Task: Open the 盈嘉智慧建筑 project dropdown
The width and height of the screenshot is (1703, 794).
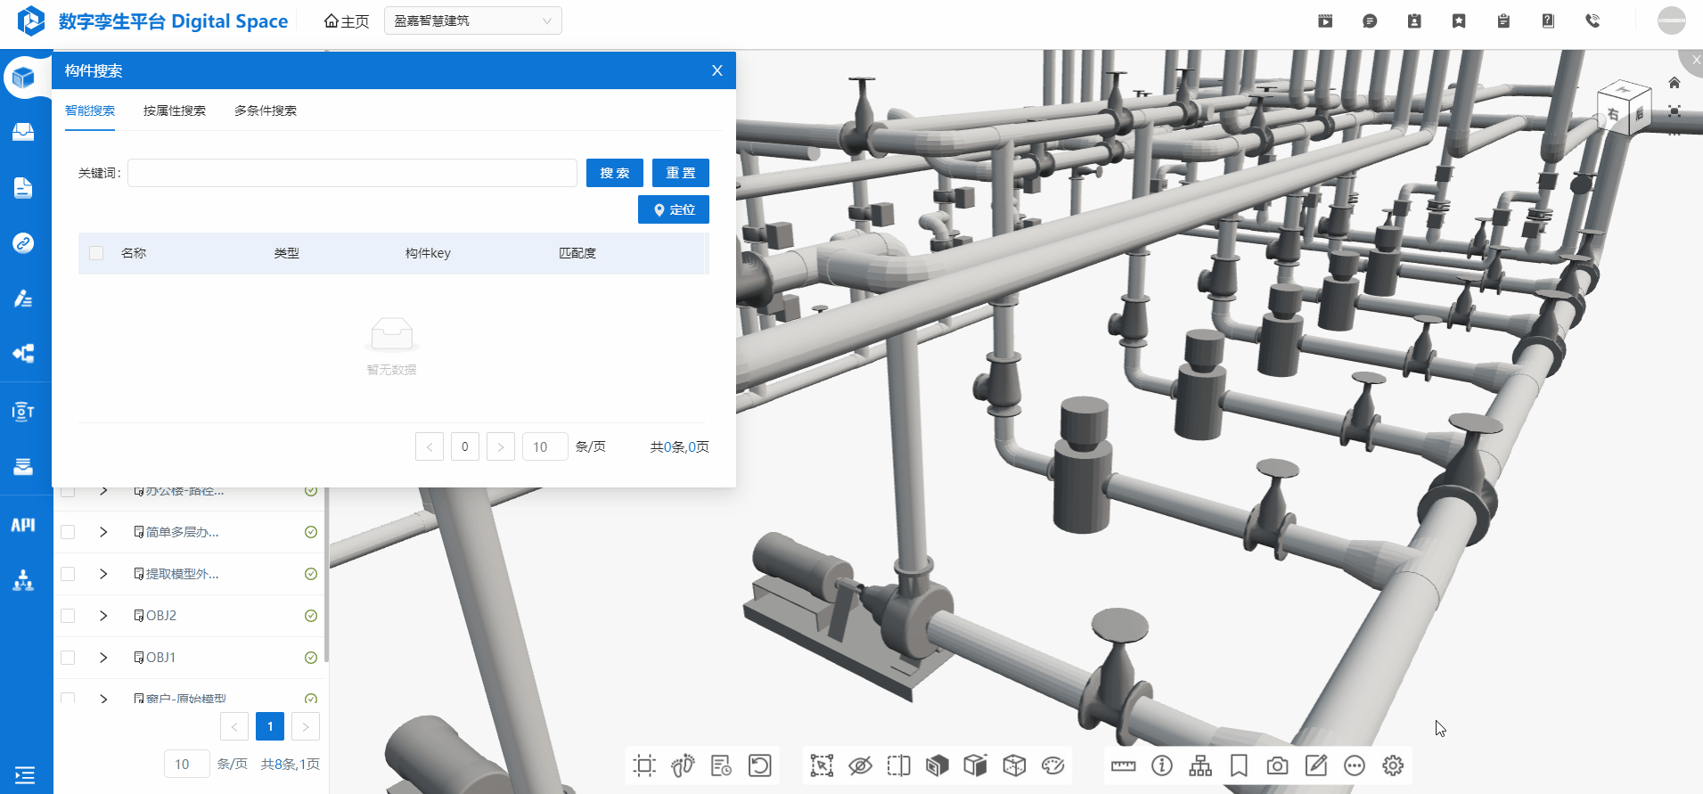Action: 472,20
